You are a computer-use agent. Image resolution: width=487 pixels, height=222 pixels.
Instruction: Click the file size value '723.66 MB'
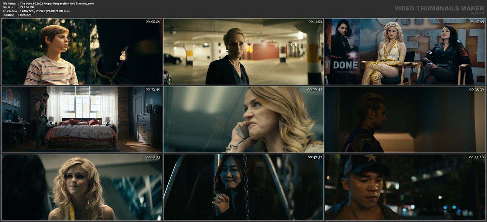pyautogui.click(x=28, y=7)
